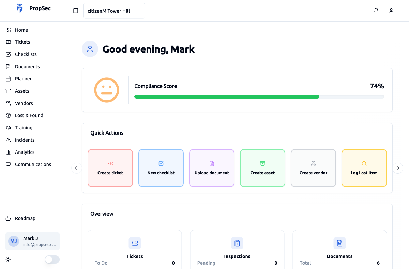Click the profile avatar beside the greeting
The image size is (409, 269).
pos(90,49)
